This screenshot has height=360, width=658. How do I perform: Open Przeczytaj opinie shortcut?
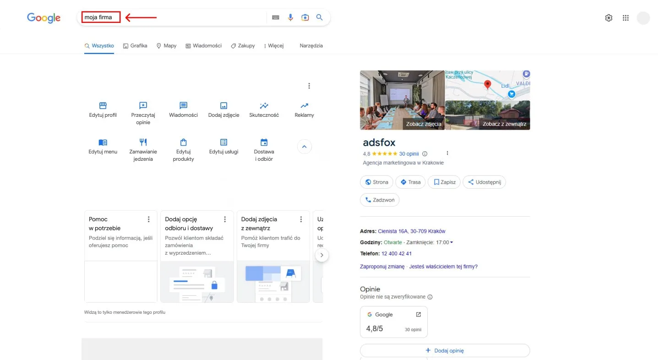point(143,113)
